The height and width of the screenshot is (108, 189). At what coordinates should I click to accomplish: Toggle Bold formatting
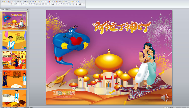click(17, 4)
